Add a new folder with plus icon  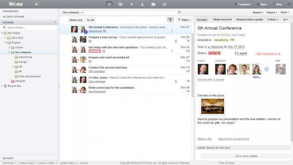coord(55,22)
